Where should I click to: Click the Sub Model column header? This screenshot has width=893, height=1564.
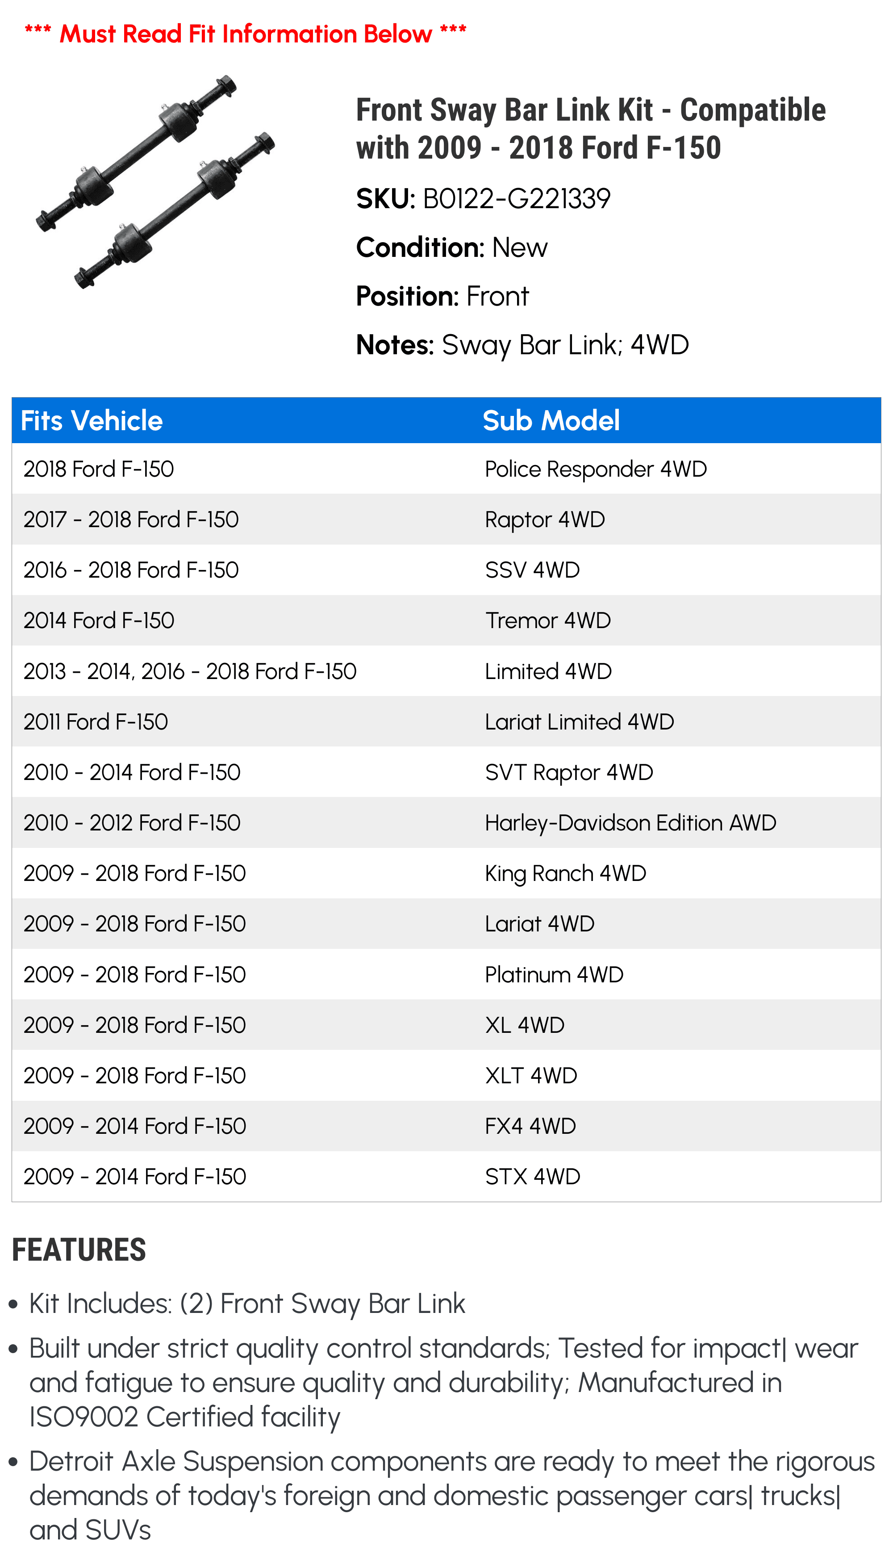[551, 420]
